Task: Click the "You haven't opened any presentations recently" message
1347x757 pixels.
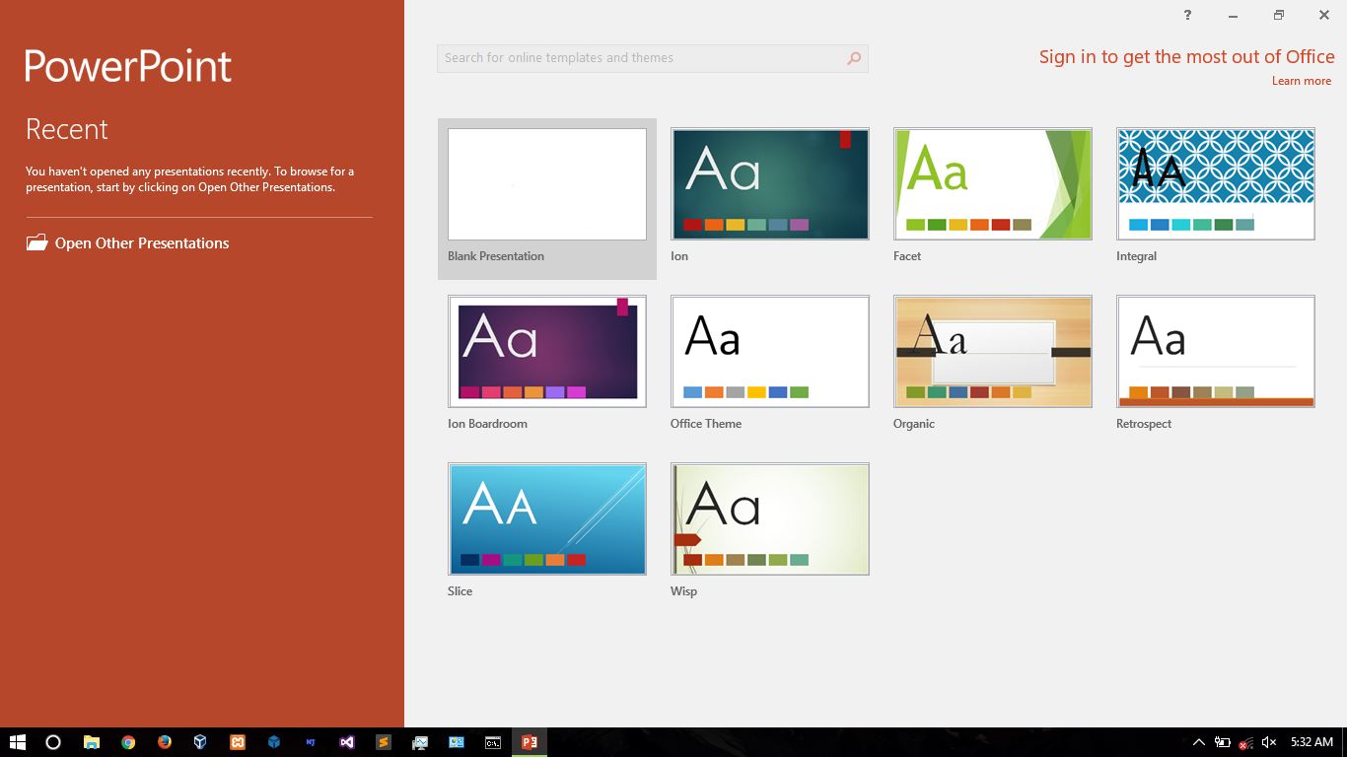Action: click(x=190, y=178)
